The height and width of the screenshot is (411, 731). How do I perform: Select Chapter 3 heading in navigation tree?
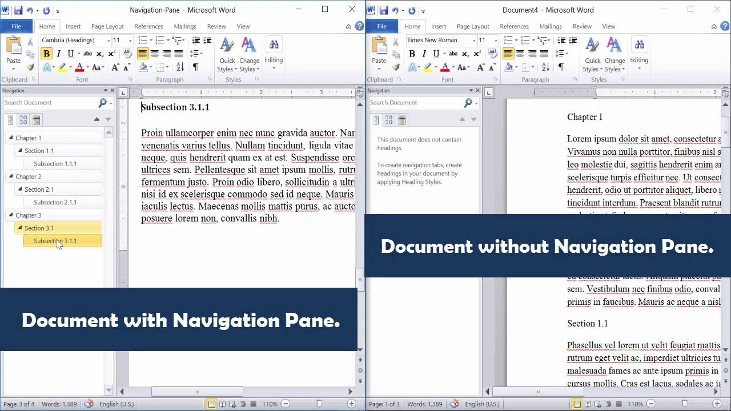(x=54, y=215)
